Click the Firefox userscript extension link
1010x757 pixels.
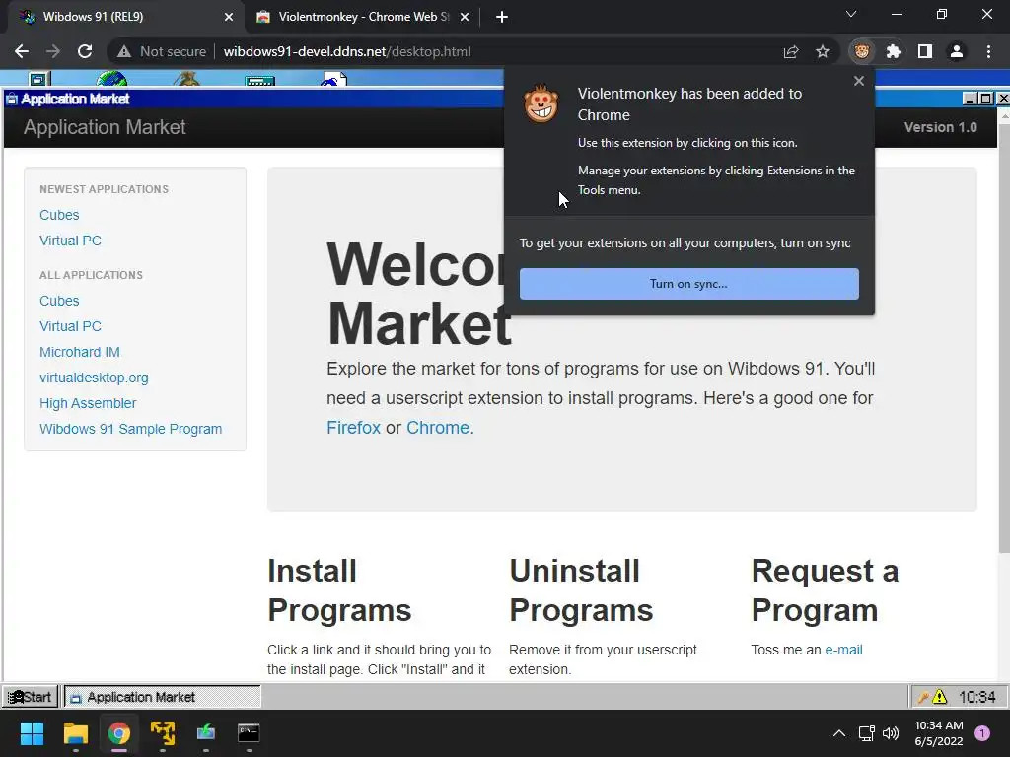(x=354, y=428)
